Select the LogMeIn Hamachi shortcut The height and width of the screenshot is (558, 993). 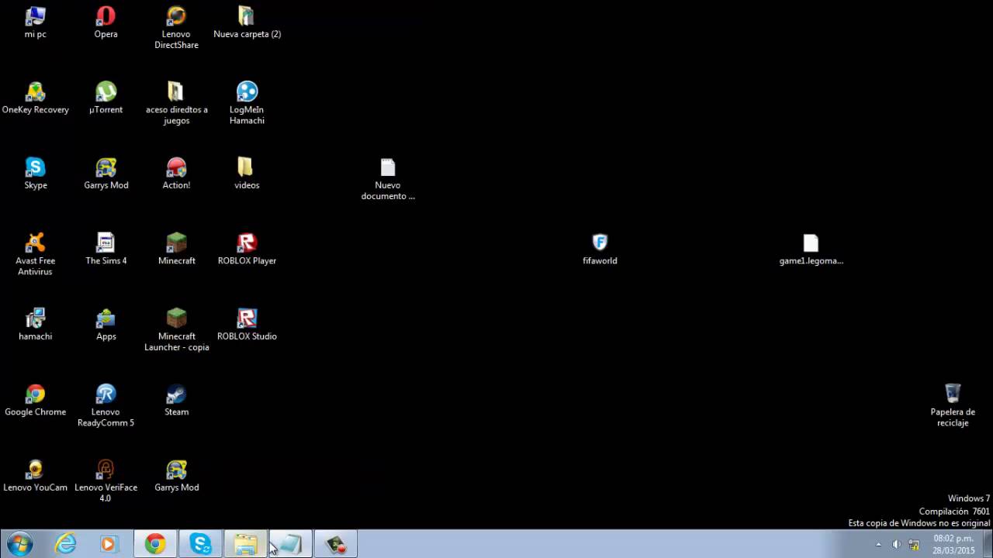[247, 103]
